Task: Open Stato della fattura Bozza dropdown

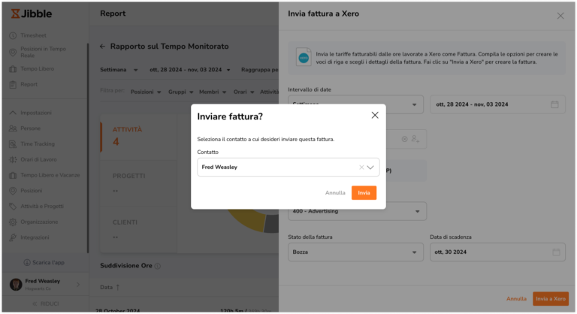Action: coord(355,252)
